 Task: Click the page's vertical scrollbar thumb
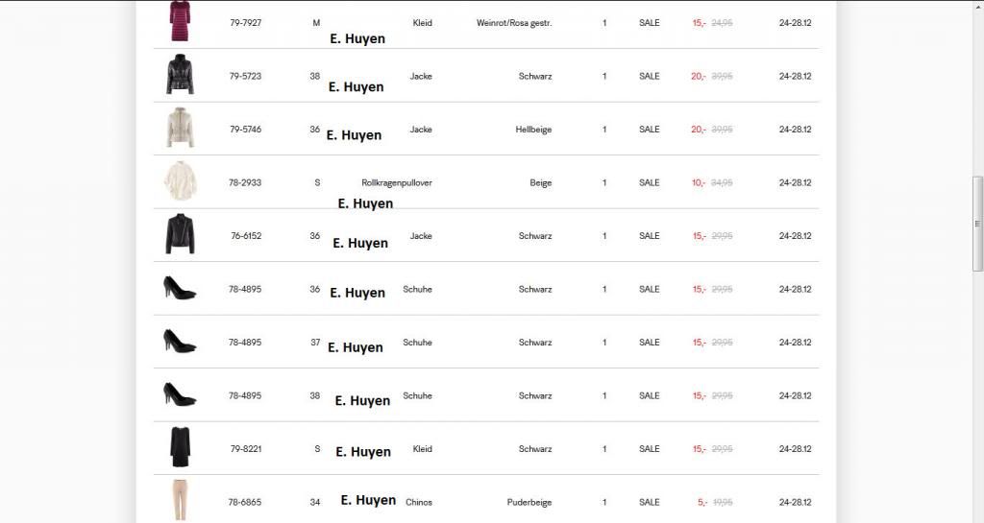(x=978, y=223)
